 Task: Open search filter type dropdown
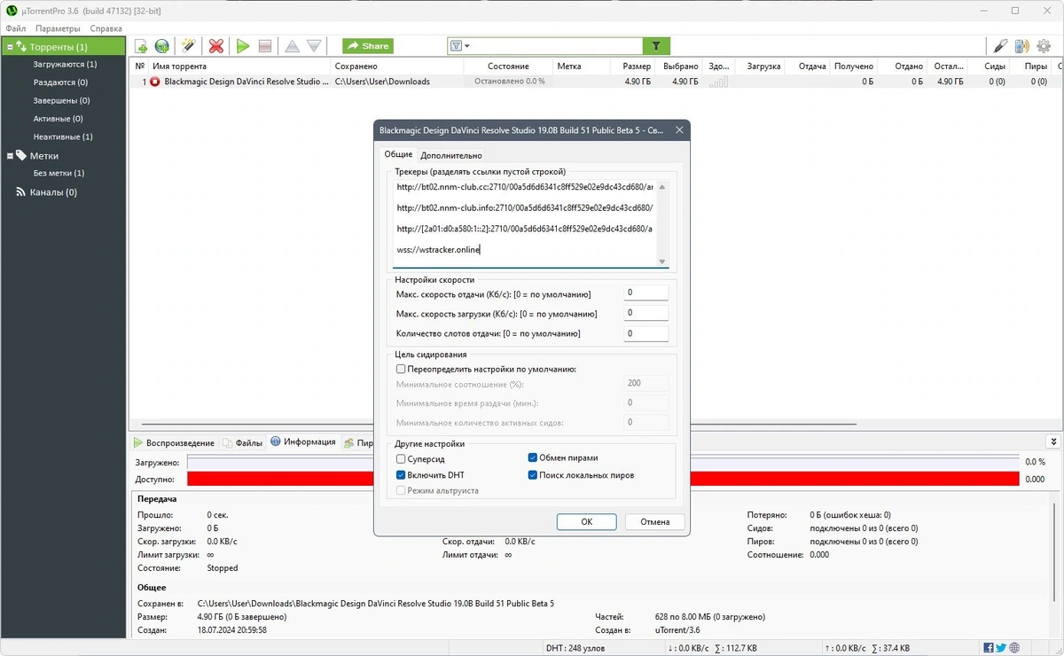(459, 46)
